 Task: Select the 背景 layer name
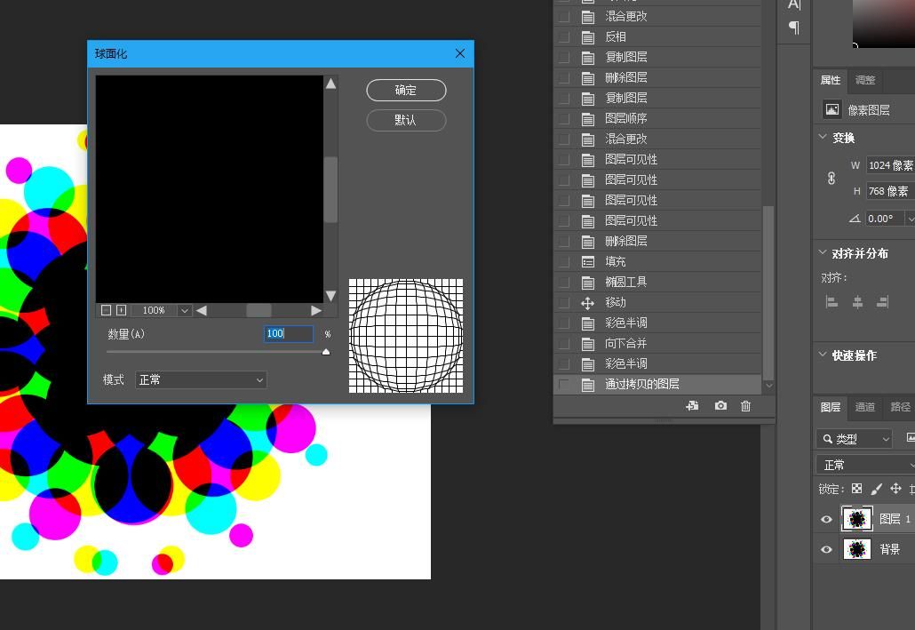(889, 549)
